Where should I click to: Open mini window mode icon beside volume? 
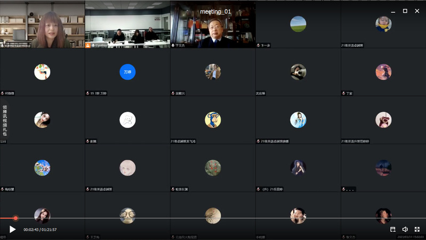[x=393, y=229]
